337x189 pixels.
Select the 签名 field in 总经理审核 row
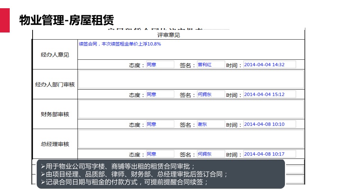tap(211, 154)
